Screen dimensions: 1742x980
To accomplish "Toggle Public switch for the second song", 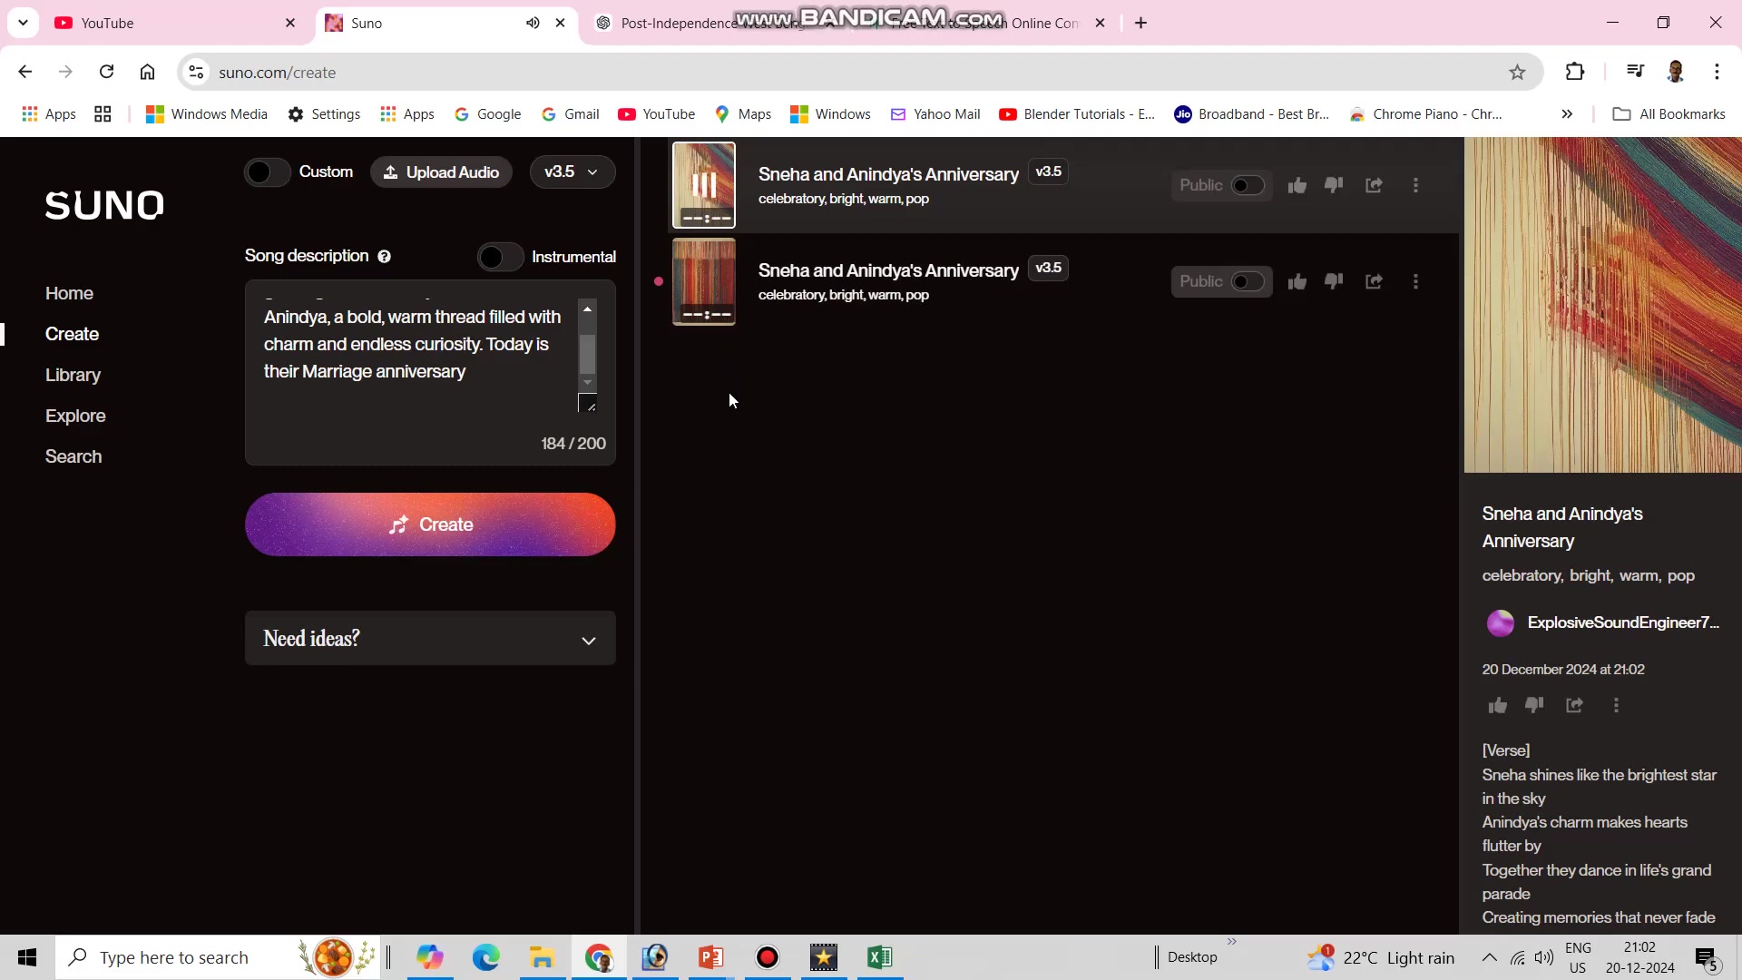I will click(x=1248, y=281).
